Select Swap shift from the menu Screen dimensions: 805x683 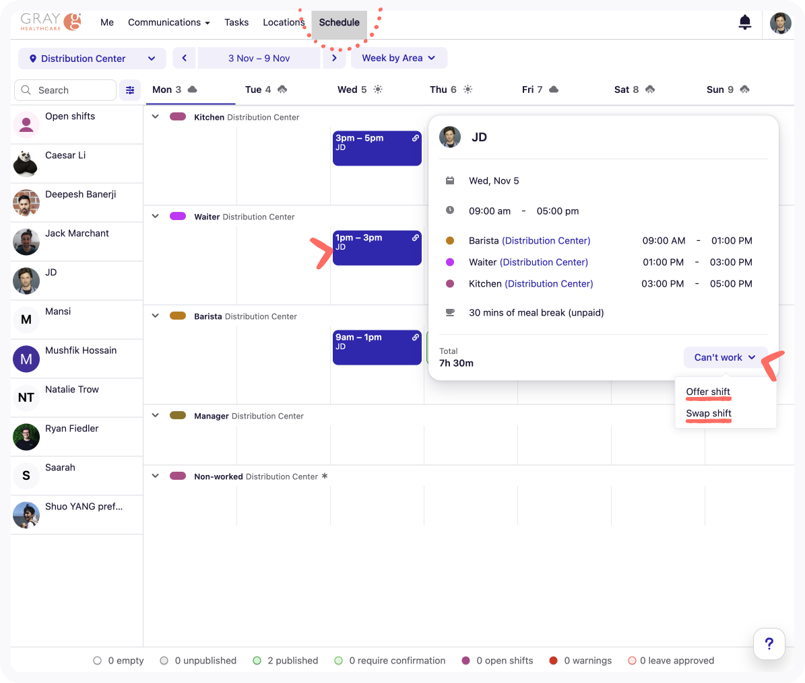pyautogui.click(x=709, y=413)
